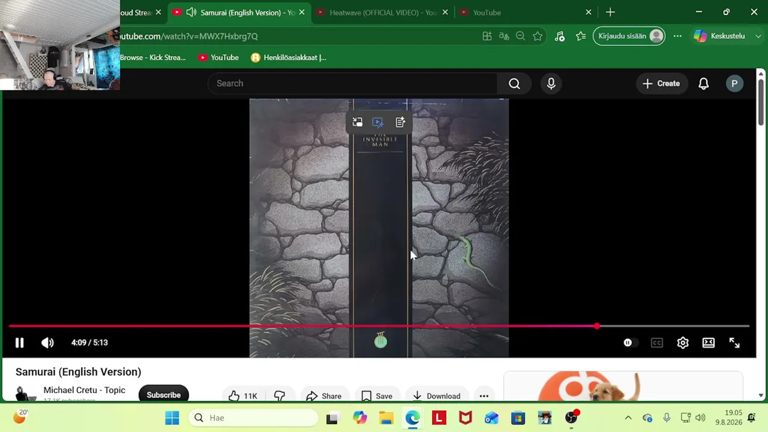Search by voice with microphone
Image resolution: width=768 pixels, height=432 pixels.
(x=551, y=83)
